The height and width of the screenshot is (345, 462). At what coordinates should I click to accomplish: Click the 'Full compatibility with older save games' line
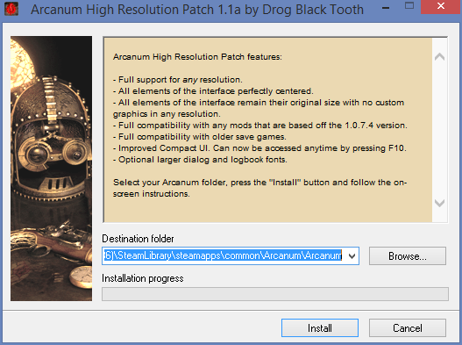(x=200, y=137)
